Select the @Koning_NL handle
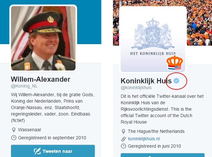 point(24,86)
